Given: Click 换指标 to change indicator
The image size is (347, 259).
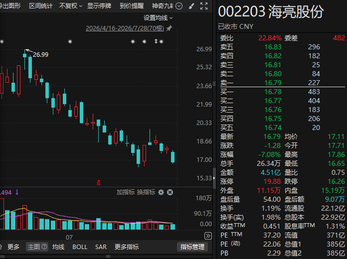Looking at the screenshot, I should coord(146,192).
